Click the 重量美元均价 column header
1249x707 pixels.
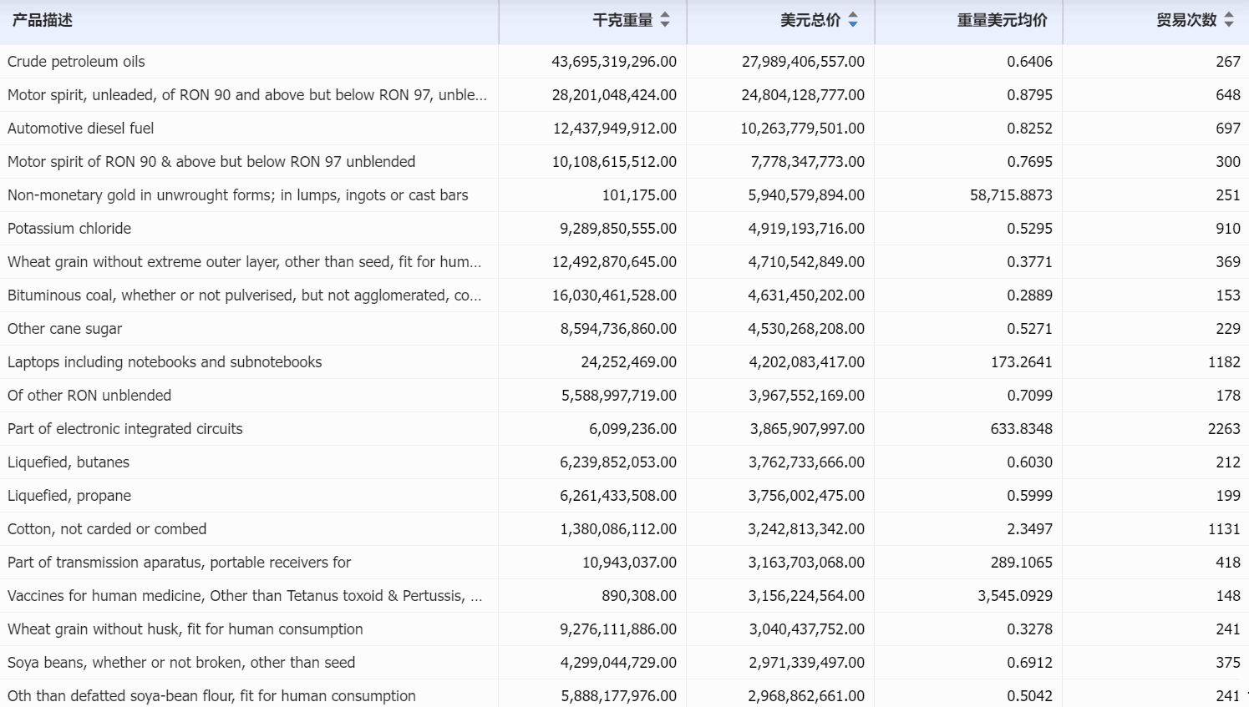coord(1003,21)
